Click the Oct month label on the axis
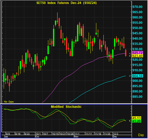This screenshot has width=148, height=139. pos(37,137)
